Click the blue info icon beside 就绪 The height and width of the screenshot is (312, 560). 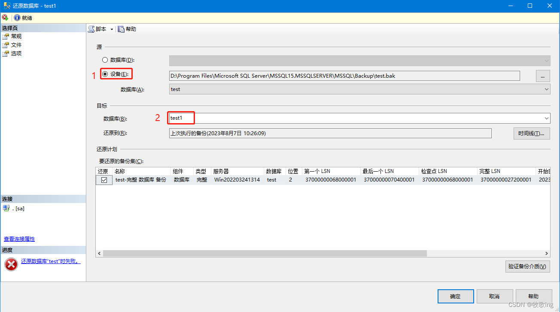click(x=17, y=18)
